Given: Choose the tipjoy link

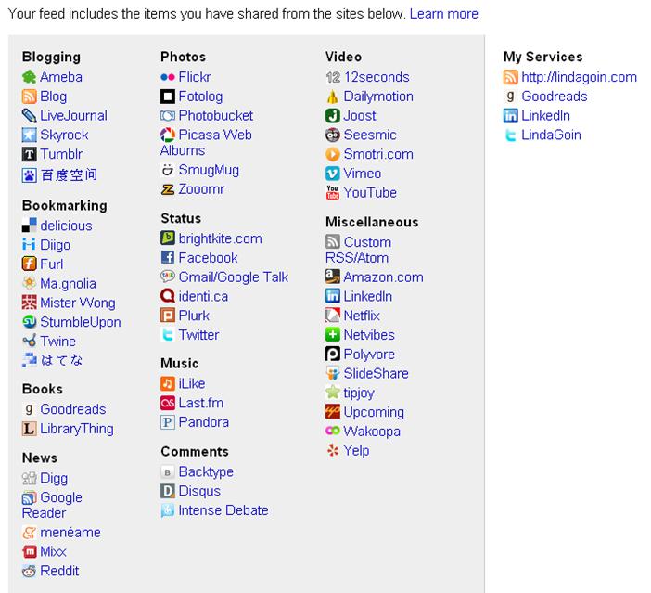Looking at the screenshot, I should coord(359,393).
